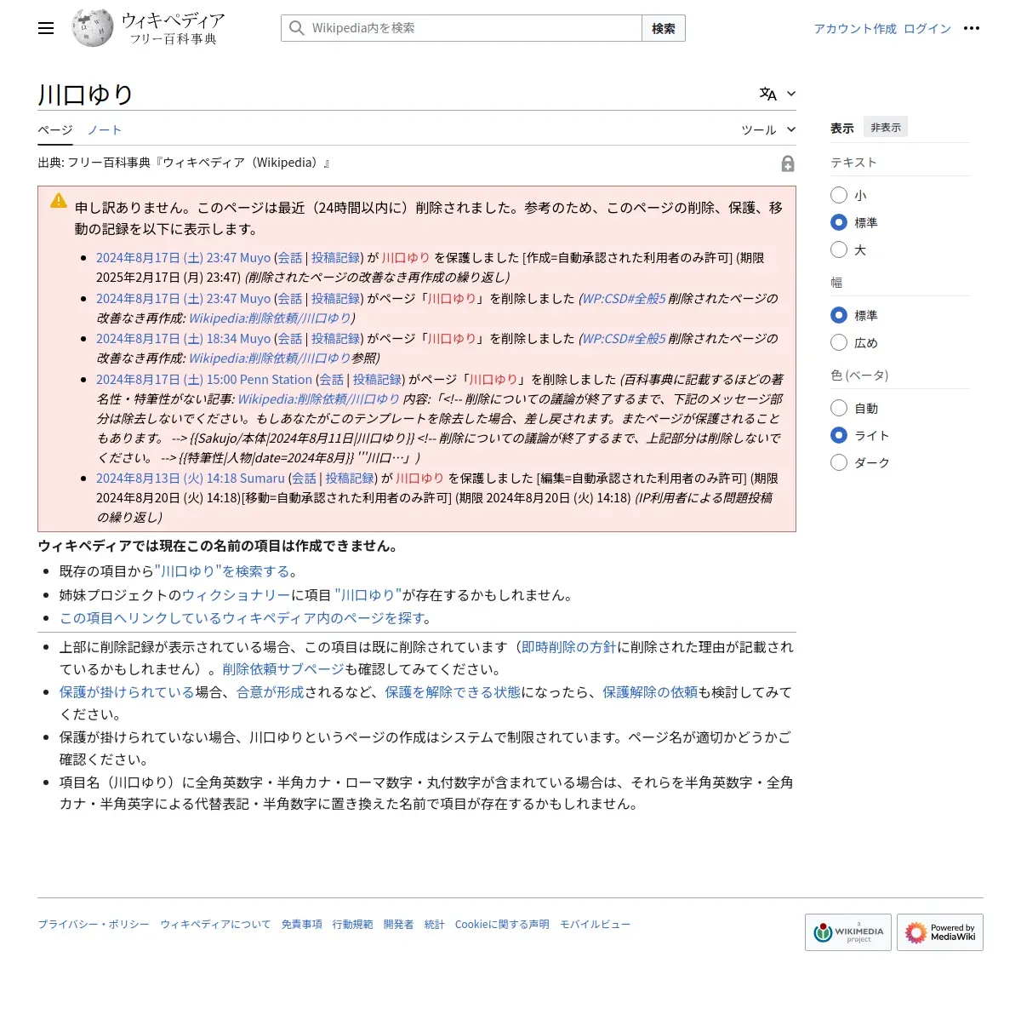Open the ウィクショナリー link
Screen dimensions: 1021x1026
click(x=237, y=595)
